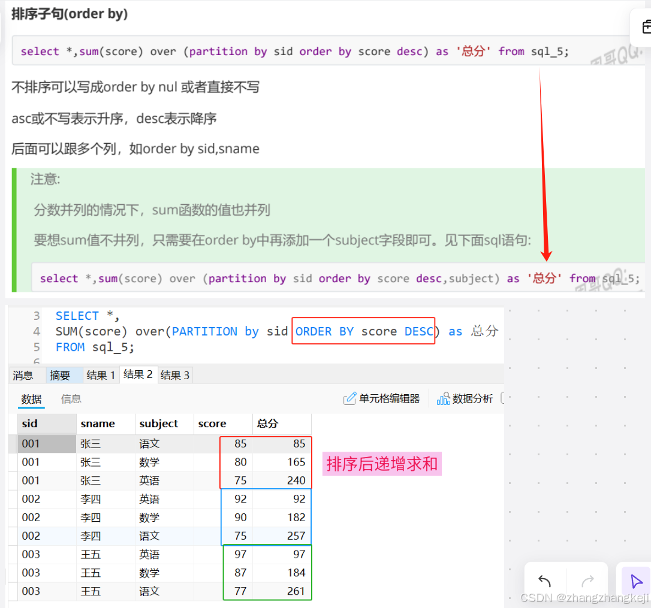The image size is (651, 608).
Task: Click editor line 4 with SUM(score)
Action: pyautogui.click(x=276, y=331)
